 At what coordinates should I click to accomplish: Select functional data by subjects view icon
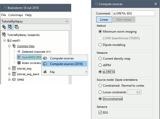pos(10,27)
